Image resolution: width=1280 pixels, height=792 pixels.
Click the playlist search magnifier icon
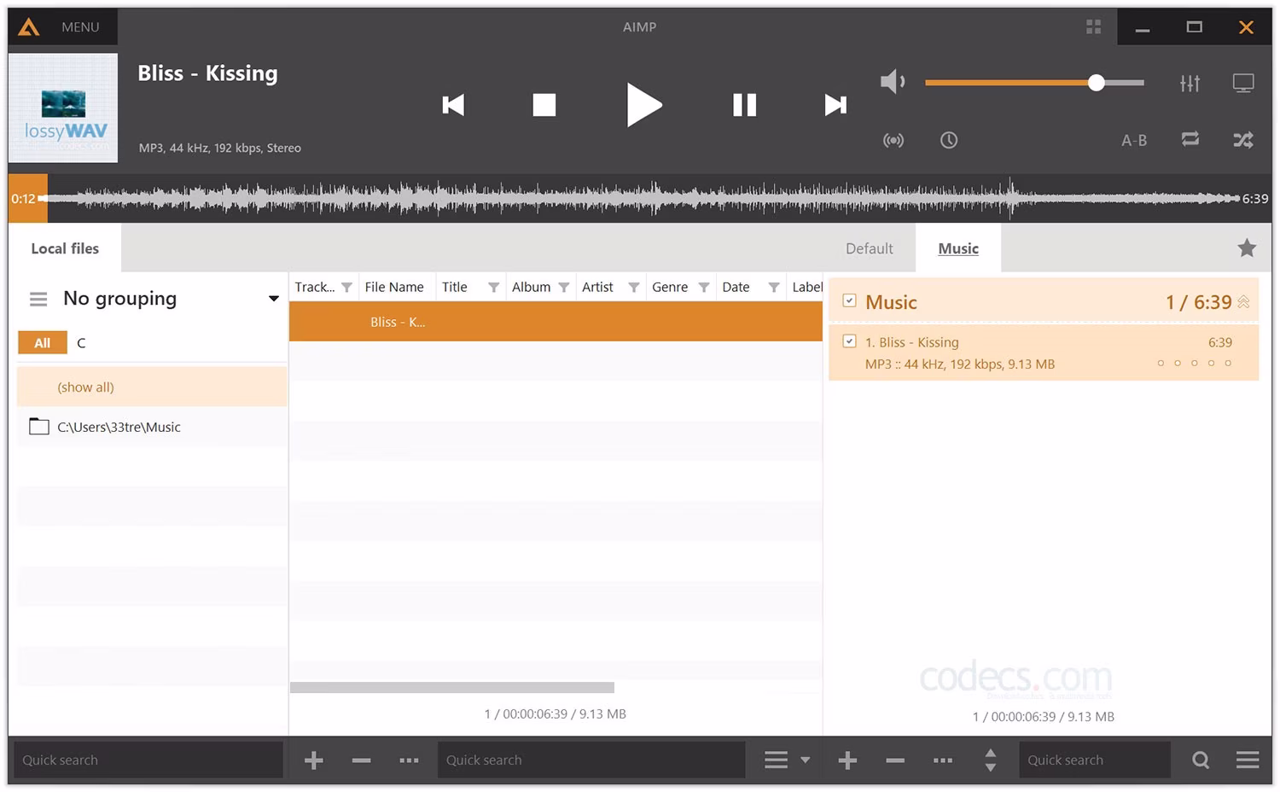[x=1201, y=760]
